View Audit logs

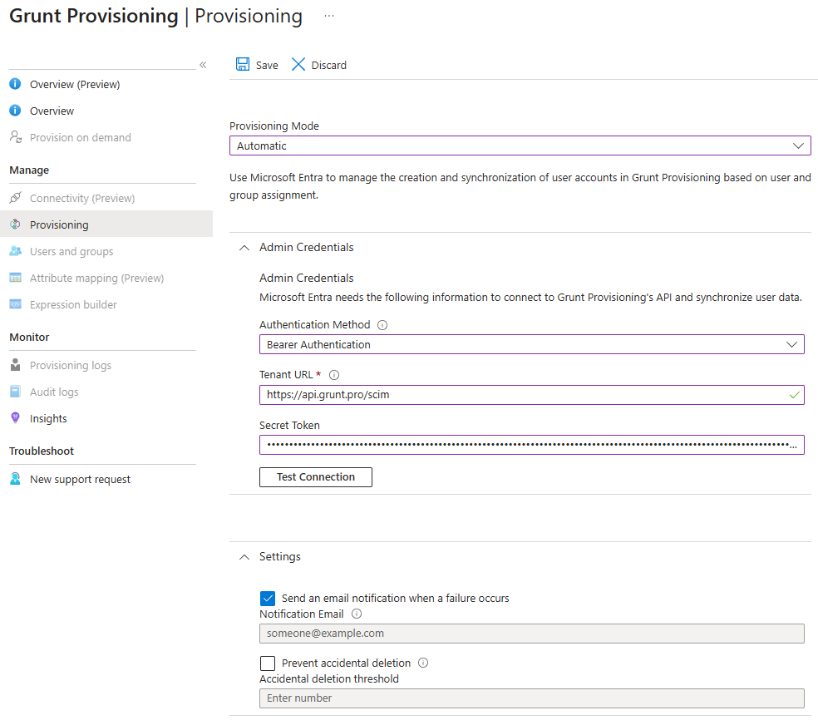click(54, 392)
